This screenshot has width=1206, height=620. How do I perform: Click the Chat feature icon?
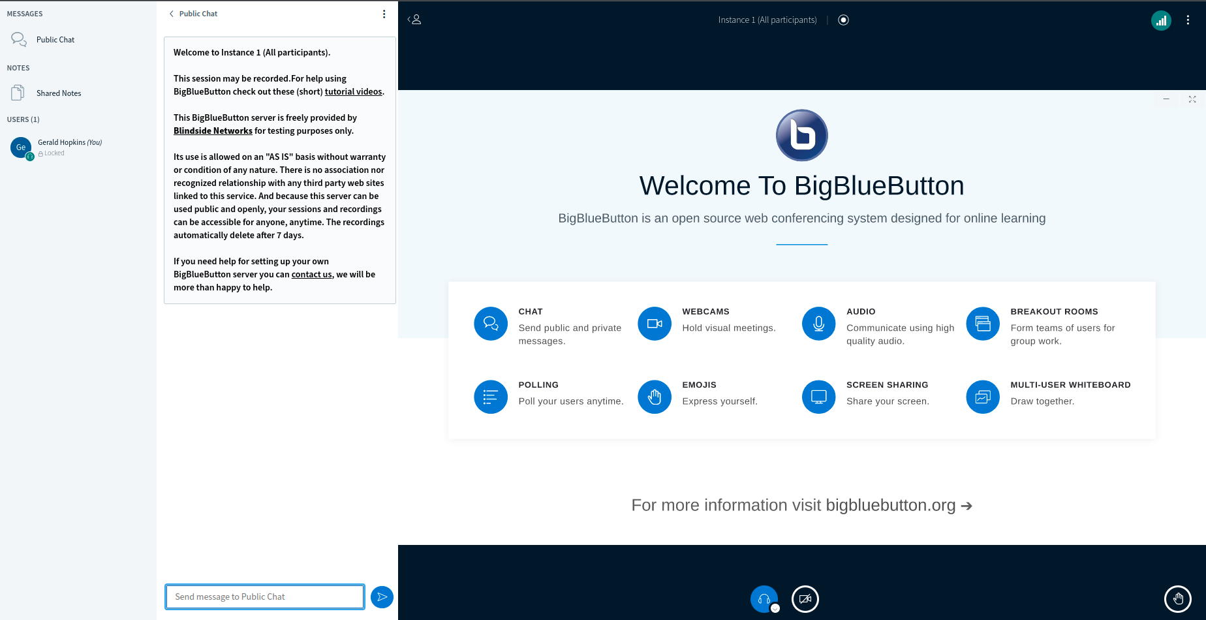tap(491, 324)
